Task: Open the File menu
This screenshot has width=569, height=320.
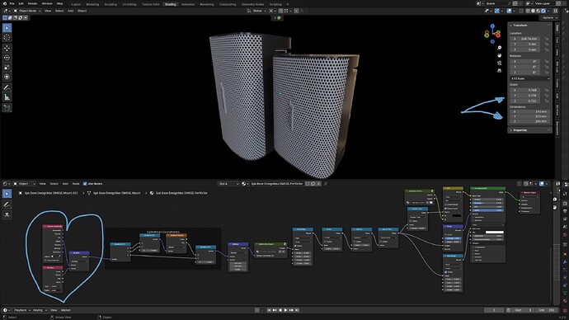Action: pos(12,3)
